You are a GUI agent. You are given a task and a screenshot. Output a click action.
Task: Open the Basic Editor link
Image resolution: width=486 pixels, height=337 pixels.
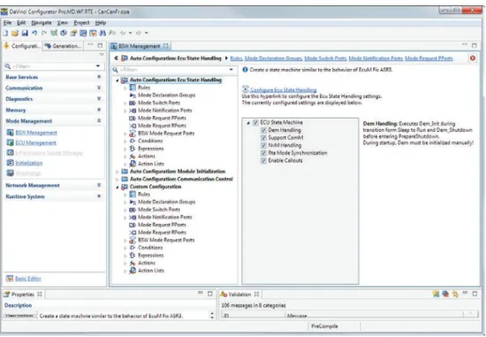[x=28, y=279]
